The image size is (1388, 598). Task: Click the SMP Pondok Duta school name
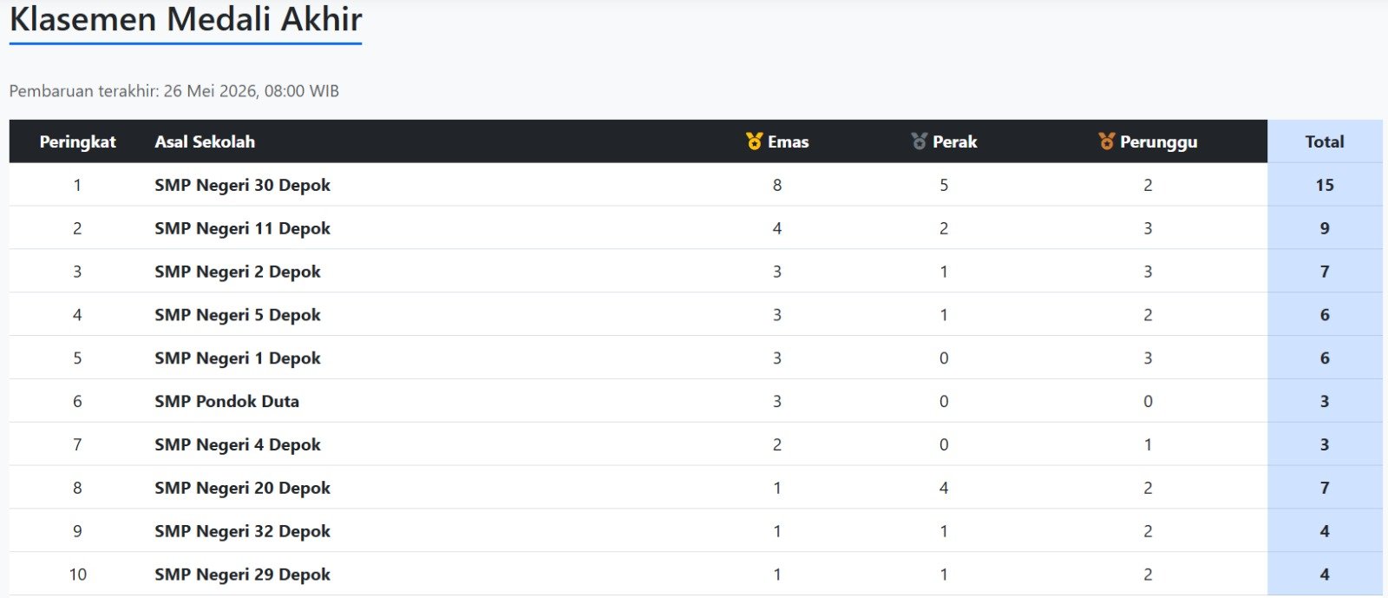(226, 401)
